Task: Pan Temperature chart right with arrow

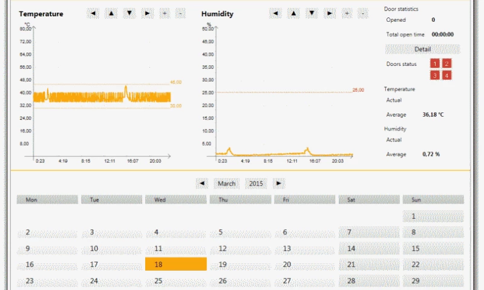Action: [146, 13]
